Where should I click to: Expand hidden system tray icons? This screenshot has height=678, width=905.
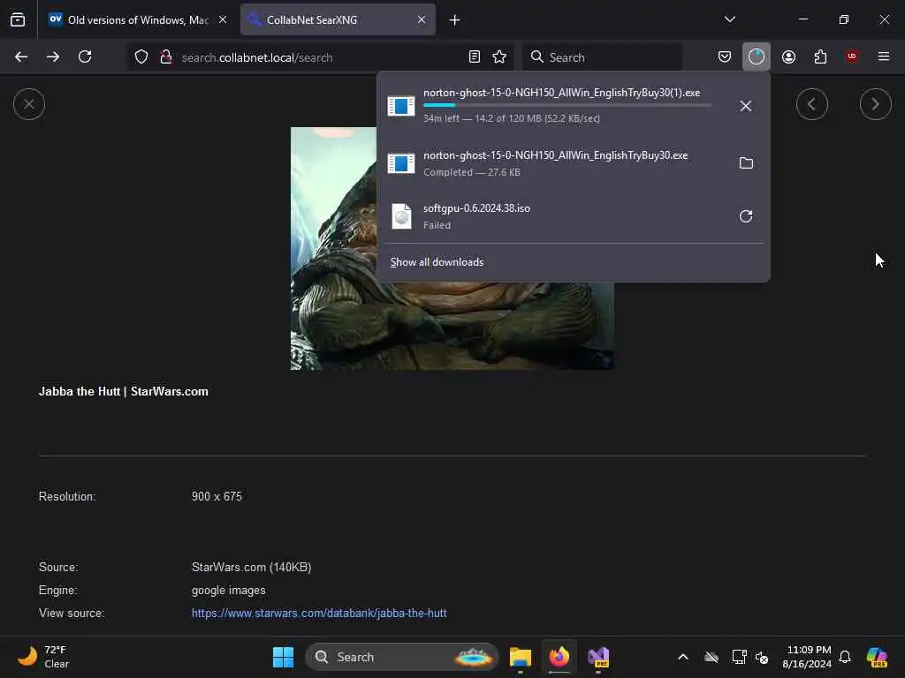pos(683,657)
